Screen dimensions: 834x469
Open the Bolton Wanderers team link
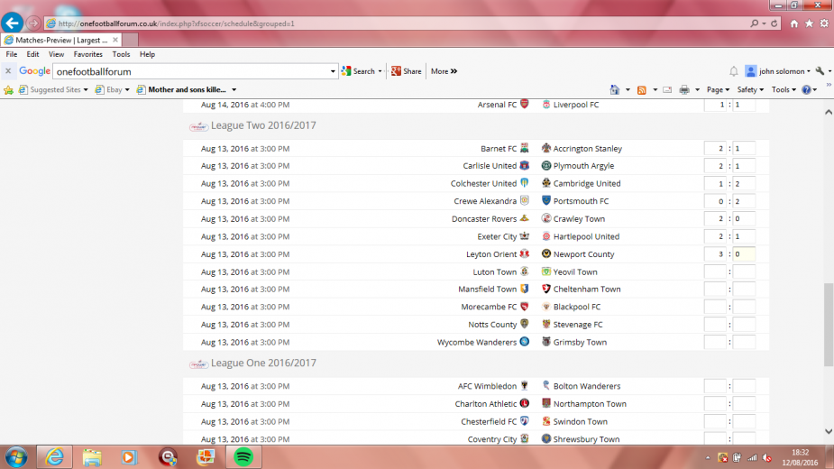tap(587, 387)
